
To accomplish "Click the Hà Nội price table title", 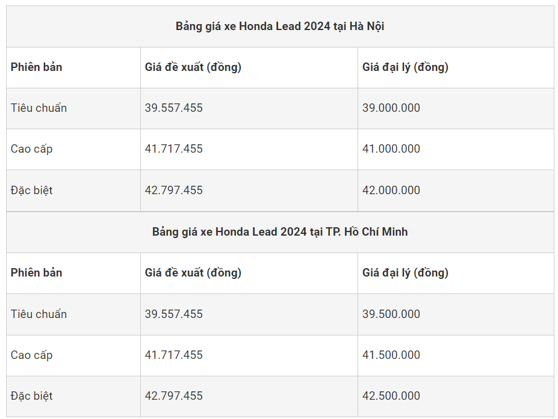I will (x=280, y=26).
